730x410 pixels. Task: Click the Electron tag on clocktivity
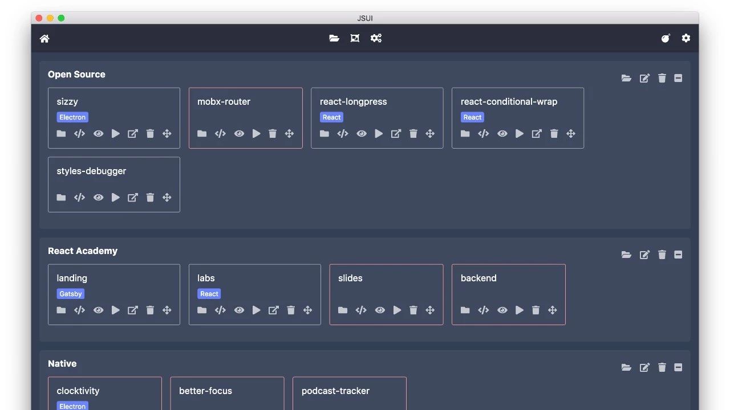pos(72,406)
